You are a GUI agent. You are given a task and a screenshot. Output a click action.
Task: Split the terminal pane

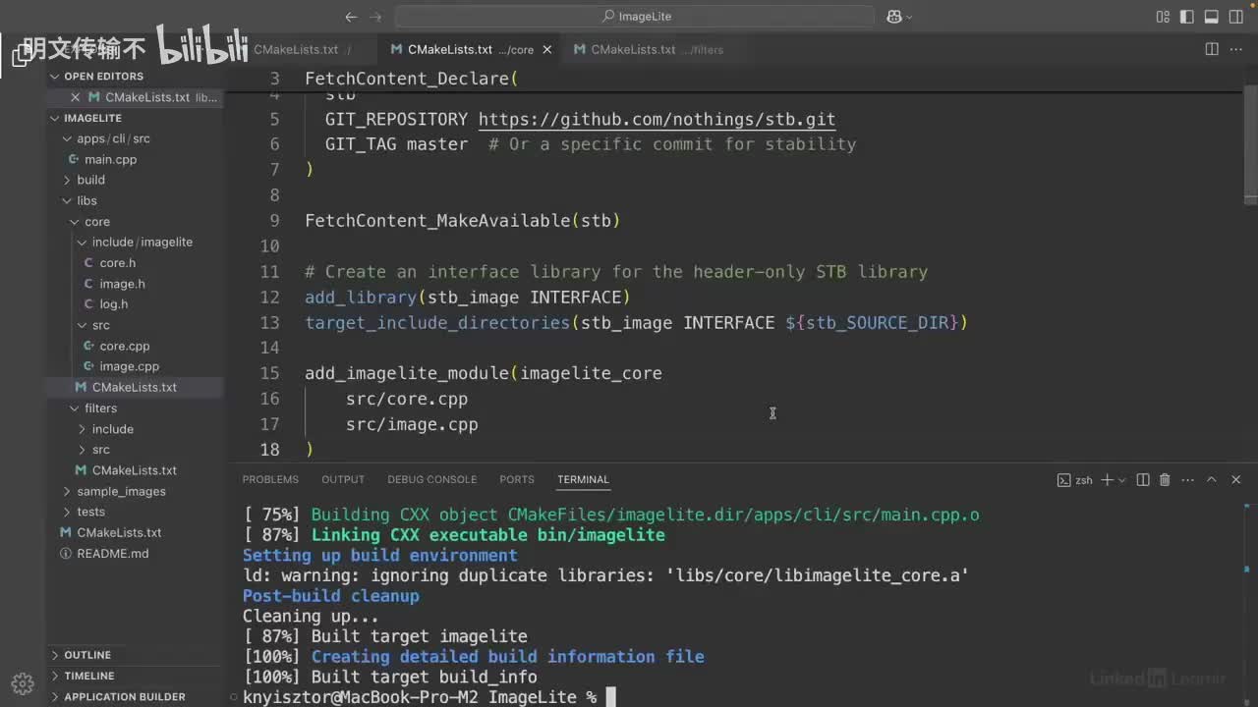[1142, 480]
